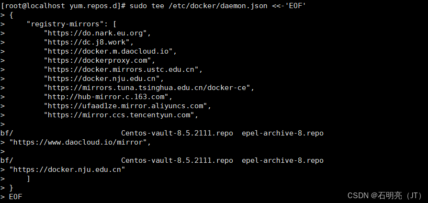428x203 pixels.
Task: Click the https://dockerproxy.com URL
Action: (x=98, y=60)
